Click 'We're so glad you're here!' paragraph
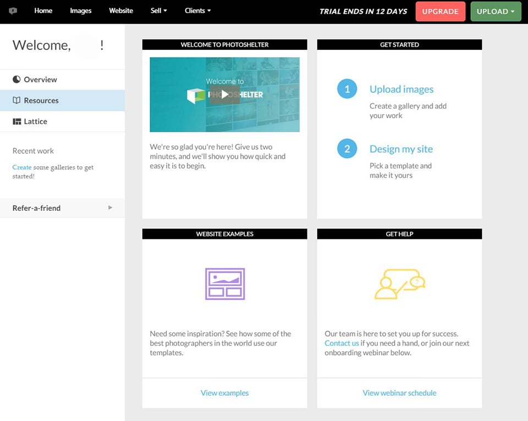Image resolution: width=528 pixels, height=421 pixels. tap(218, 156)
